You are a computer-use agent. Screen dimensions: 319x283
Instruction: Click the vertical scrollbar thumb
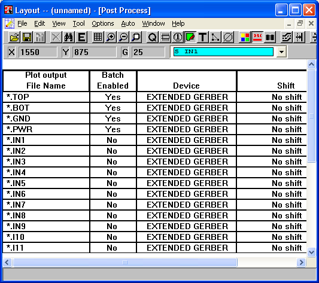[311, 116]
